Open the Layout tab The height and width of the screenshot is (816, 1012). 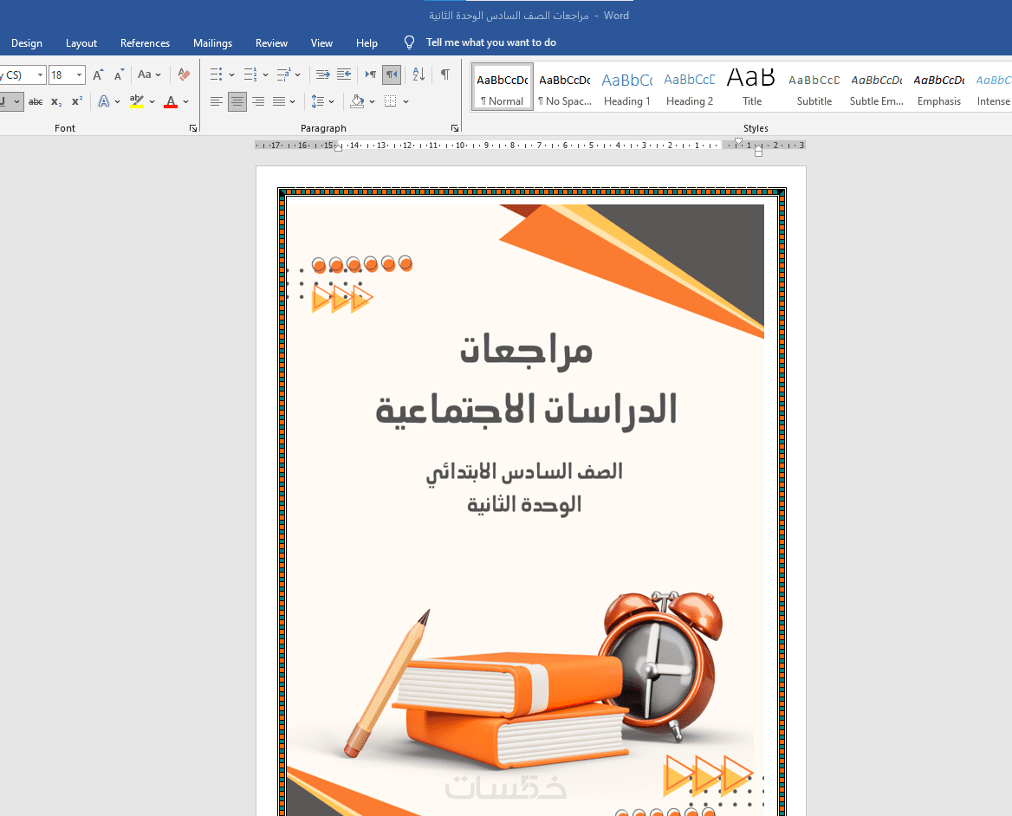[81, 43]
